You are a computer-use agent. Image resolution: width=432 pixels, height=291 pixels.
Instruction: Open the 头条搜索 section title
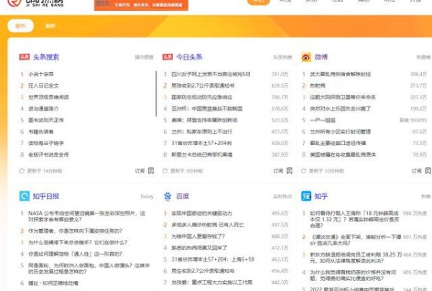(x=46, y=57)
